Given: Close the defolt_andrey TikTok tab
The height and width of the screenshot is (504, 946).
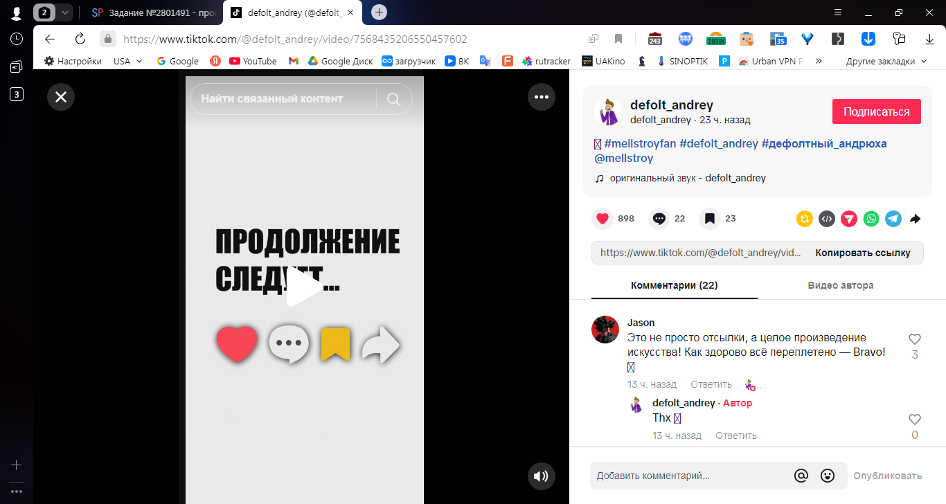Looking at the screenshot, I should click(350, 12).
